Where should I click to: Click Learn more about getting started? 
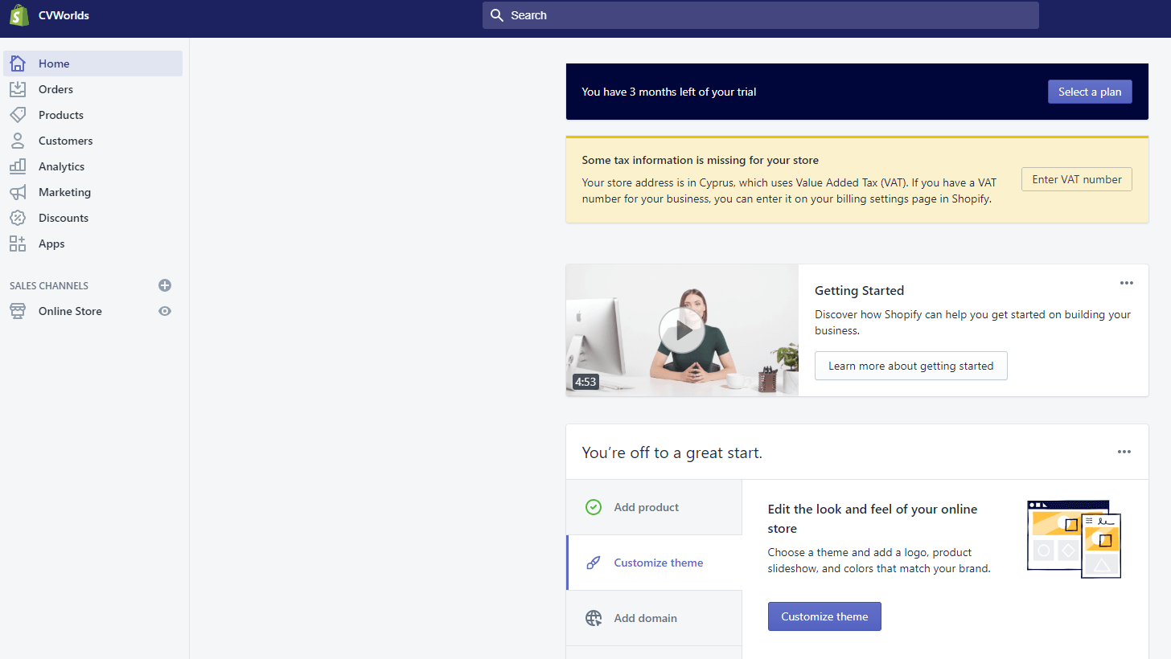click(911, 366)
